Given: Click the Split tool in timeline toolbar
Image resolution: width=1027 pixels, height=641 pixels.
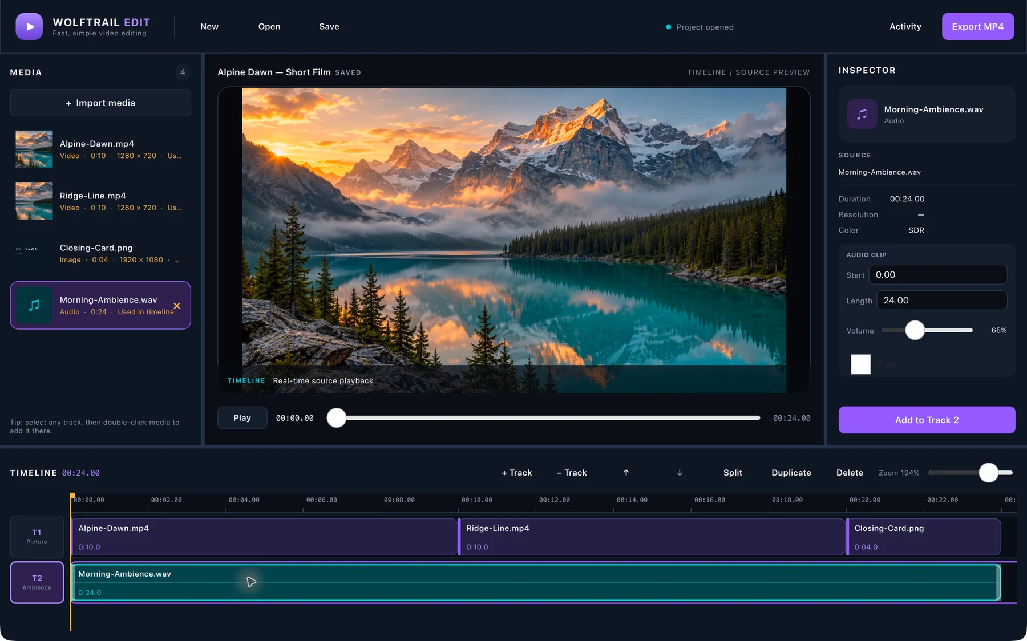Looking at the screenshot, I should point(733,473).
